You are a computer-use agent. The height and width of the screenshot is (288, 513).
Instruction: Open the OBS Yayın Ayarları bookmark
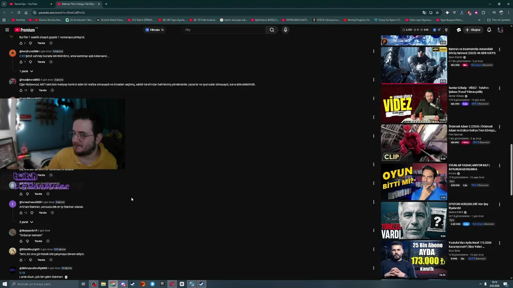coord(172,20)
